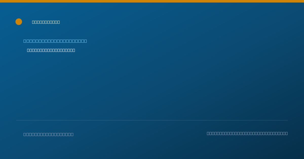Viewport: 304px width, 159px height.
Task: Open the long grey footer text at right
Action: (247, 133)
